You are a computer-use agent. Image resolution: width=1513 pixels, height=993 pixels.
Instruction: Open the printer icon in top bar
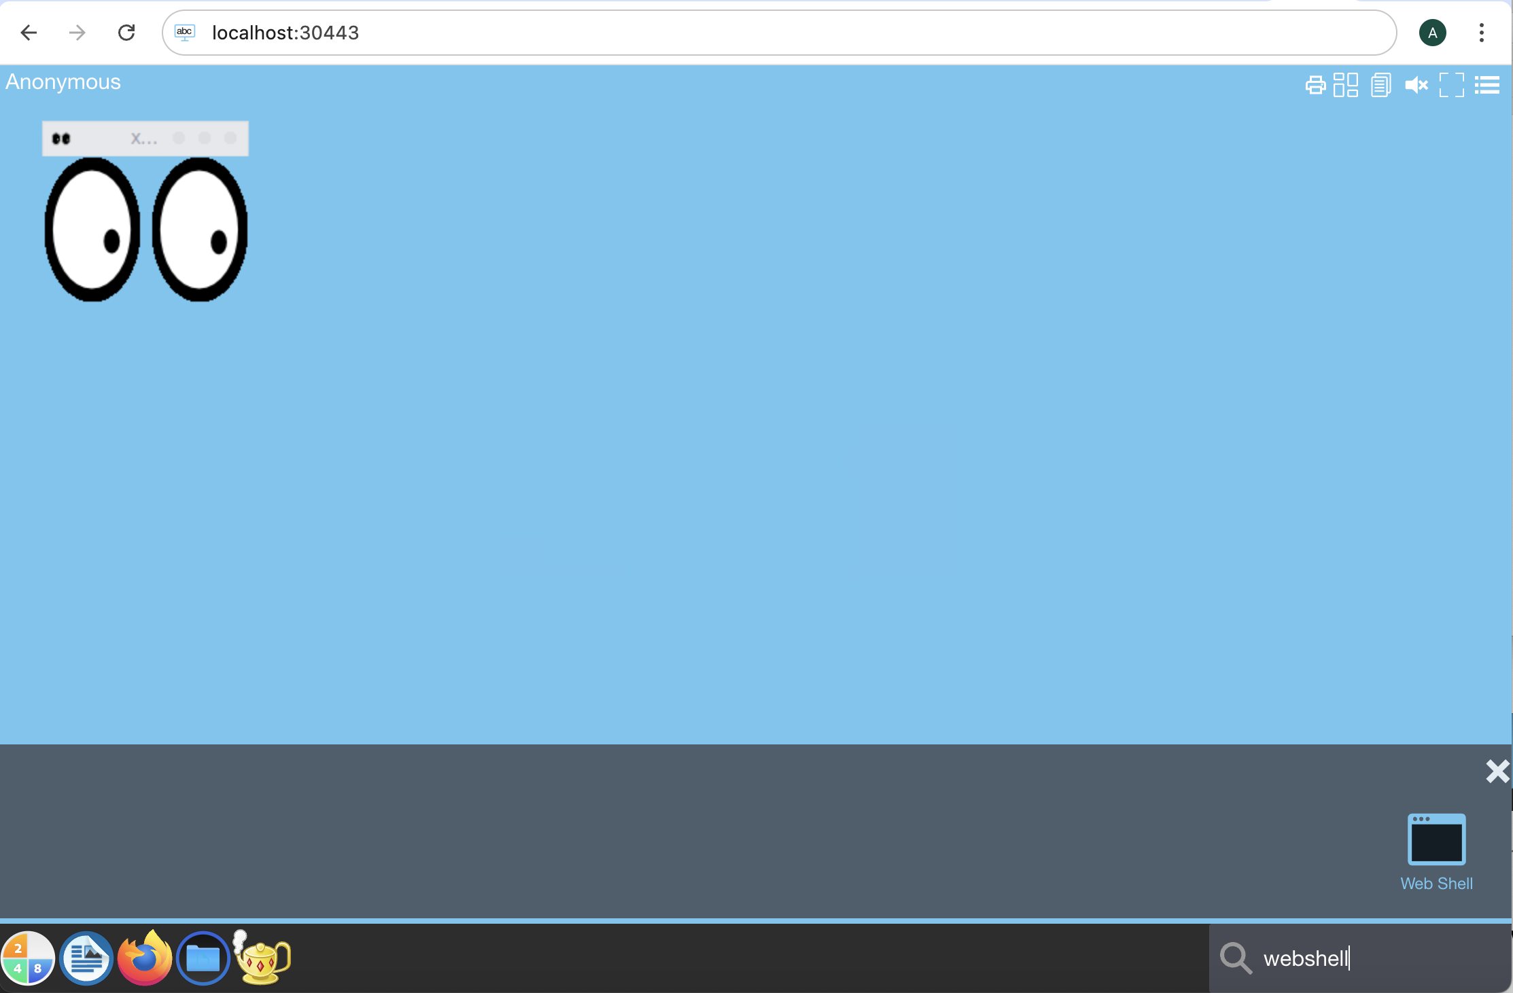[x=1315, y=85]
